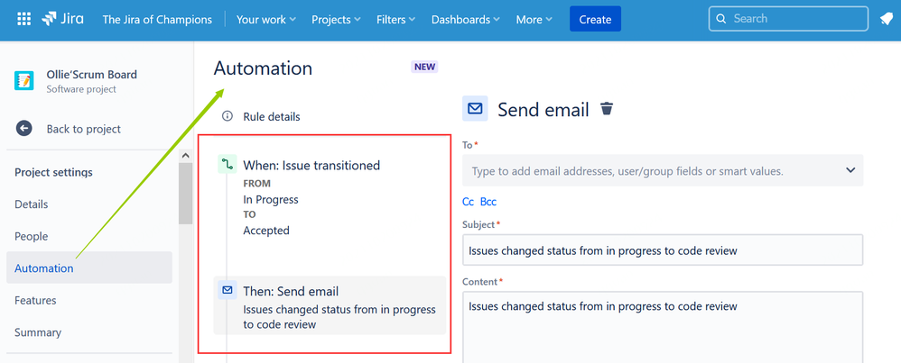Image resolution: width=901 pixels, height=363 pixels.
Task: Click the Accepted status text
Action: pos(266,231)
